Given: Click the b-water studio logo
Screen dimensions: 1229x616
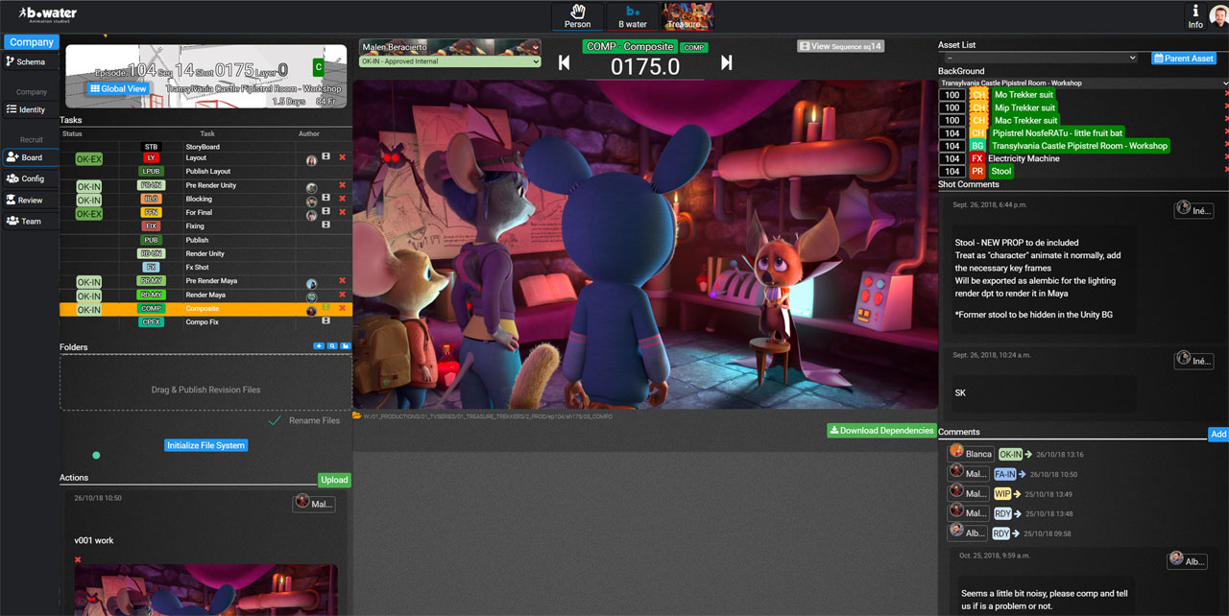Looking at the screenshot, I should coord(48,13).
